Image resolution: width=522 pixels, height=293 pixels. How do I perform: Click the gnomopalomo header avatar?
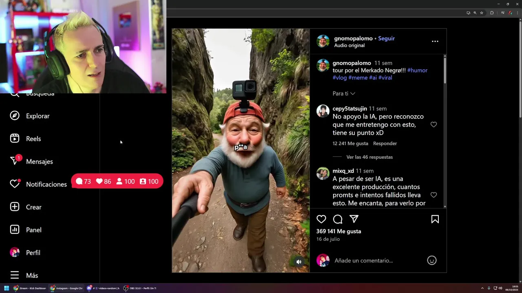(323, 41)
